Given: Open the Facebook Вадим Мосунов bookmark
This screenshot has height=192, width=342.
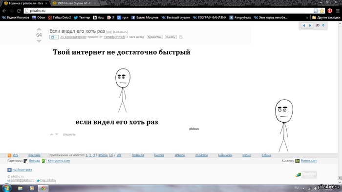Looking at the screenshot, I should pos(145,18).
